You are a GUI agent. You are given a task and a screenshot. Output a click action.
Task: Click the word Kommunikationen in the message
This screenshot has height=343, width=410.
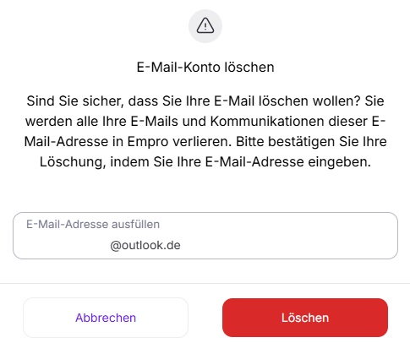pyautogui.click(x=267, y=122)
